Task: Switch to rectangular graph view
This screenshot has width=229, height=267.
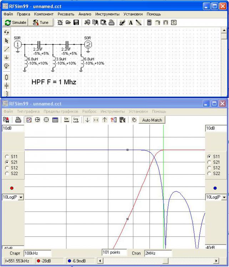Action: pos(29,120)
